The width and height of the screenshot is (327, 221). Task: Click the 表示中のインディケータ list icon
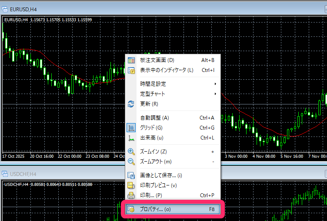131,70
